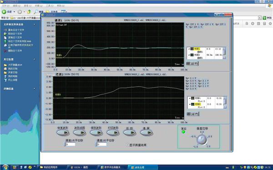This screenshot has width=273, height=170.
Task: Open the channel 1 graph palette tools
Action: (192, 63)
